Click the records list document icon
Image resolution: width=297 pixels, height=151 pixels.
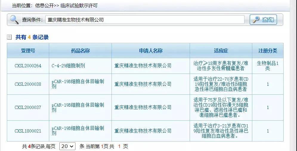click(9, 37)
